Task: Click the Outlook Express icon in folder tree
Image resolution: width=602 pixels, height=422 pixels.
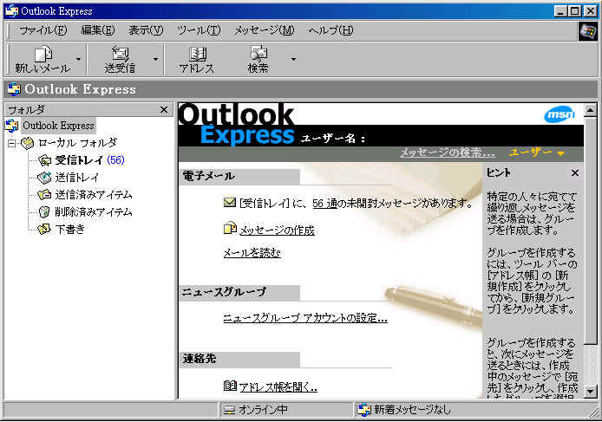Action: (x=12, y=126)
